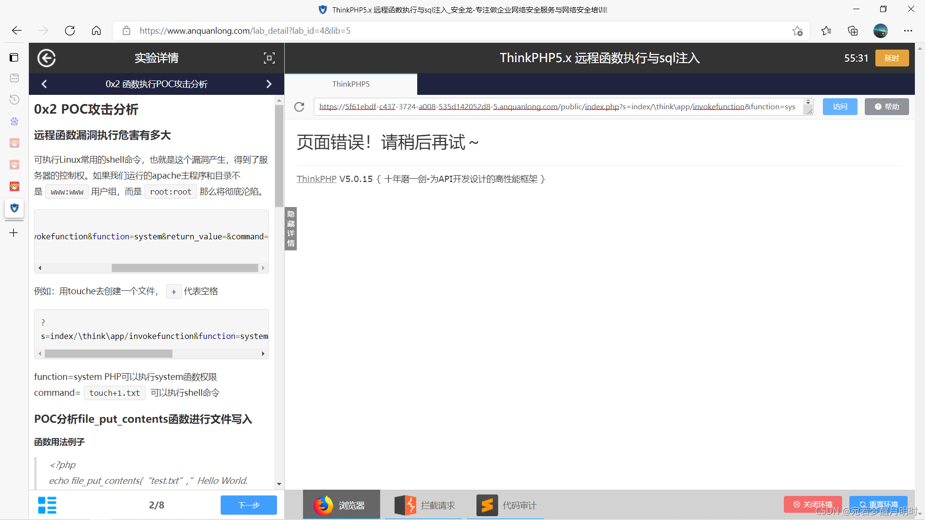Reload the page with browser refresh icon
925x520 pixels.
point(70,31)
